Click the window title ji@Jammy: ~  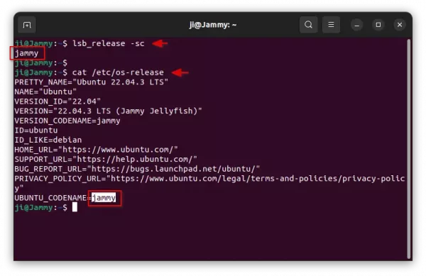click(x=213, y=25)
